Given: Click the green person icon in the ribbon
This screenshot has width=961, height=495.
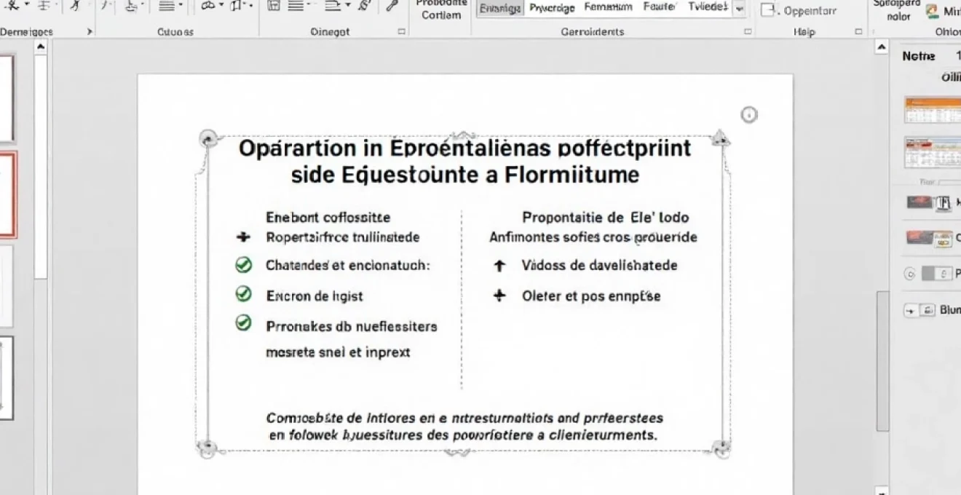Looking at the screenshot, I should 931,11.
